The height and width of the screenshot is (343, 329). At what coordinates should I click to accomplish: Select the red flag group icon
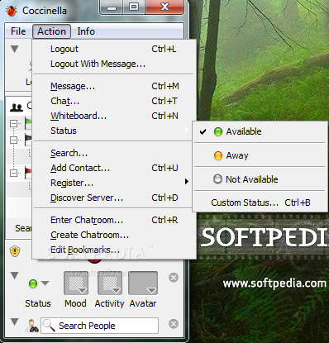coord(28,173)
